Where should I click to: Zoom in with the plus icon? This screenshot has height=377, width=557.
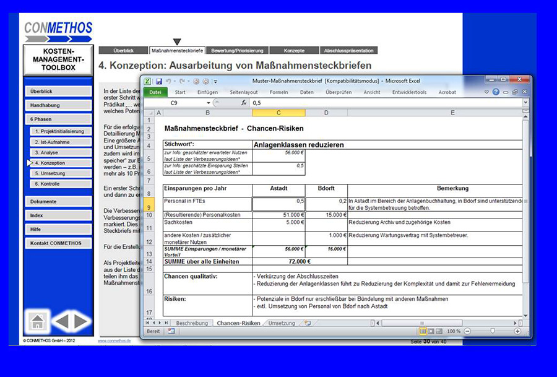pos(519,332)
